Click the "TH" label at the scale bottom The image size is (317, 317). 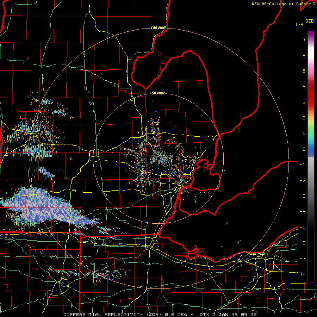tap(303, 274)
